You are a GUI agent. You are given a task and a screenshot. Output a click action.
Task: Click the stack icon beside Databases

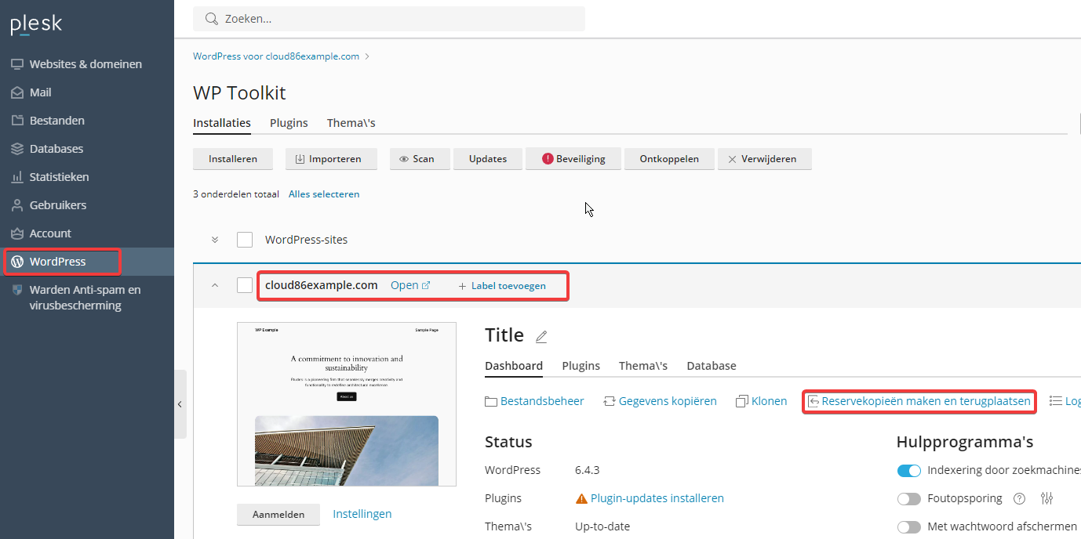click(17, 149)
